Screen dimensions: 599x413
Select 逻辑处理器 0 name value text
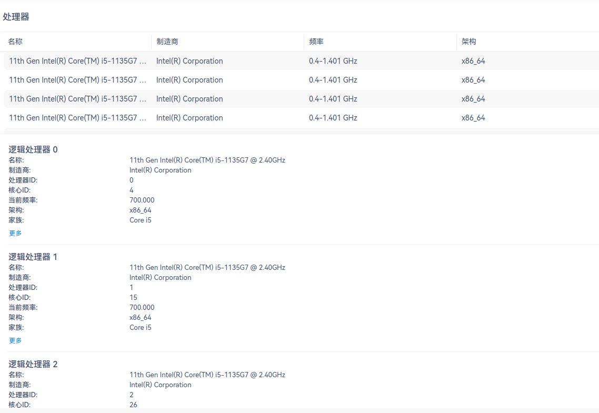pyautogui.click(x=207, y=160)
